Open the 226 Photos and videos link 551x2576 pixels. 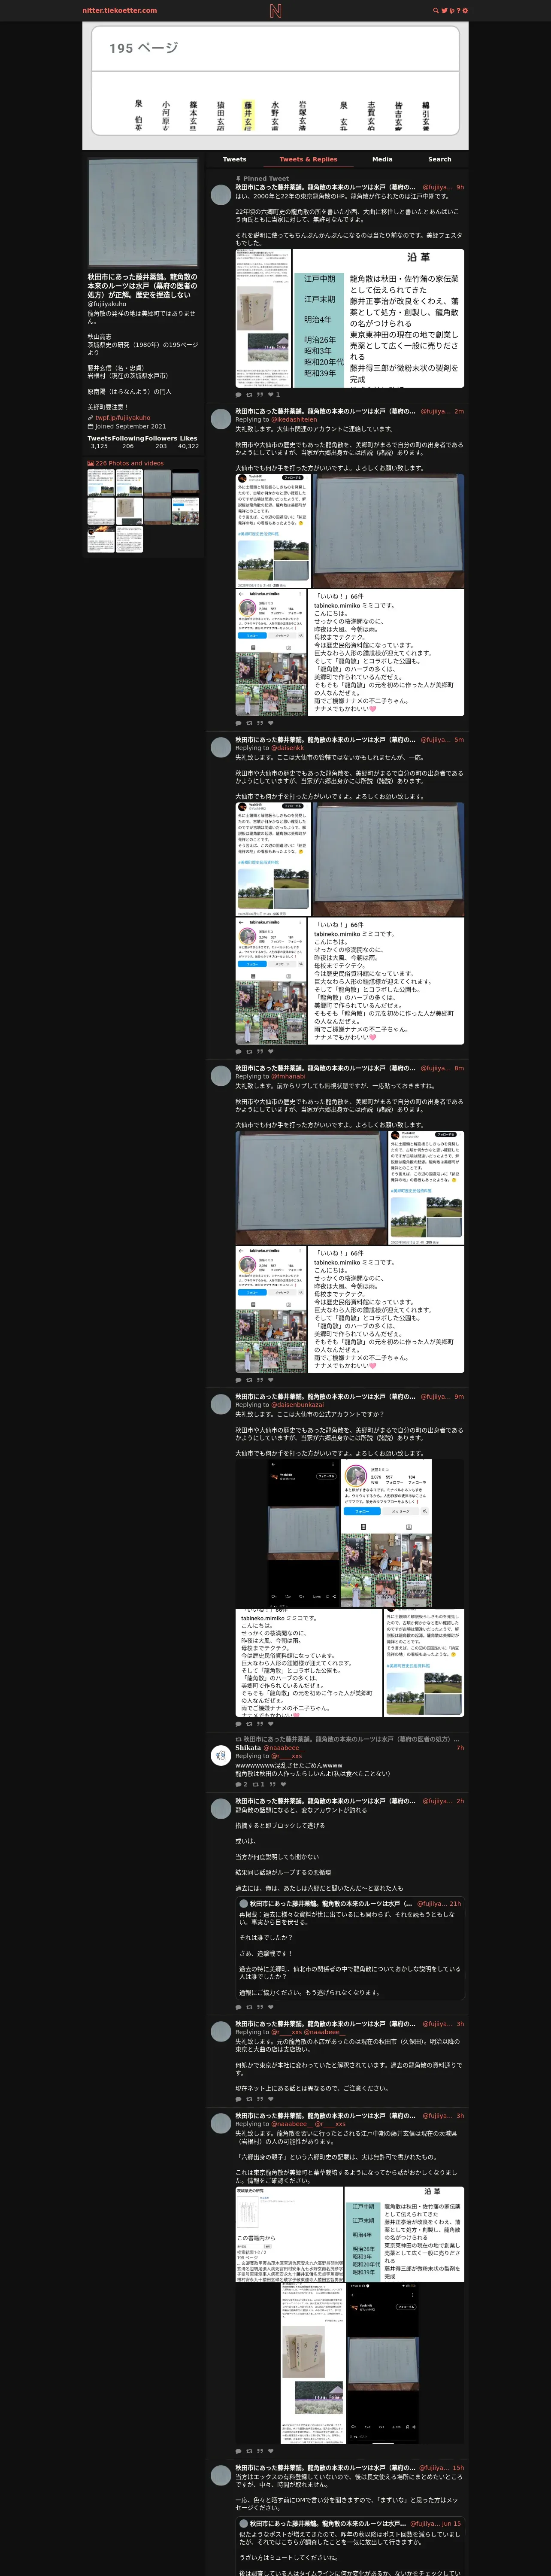[126, 463]
